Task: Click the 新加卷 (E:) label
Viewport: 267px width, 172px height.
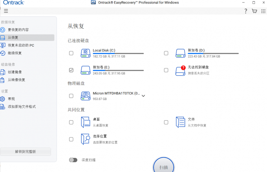Action: coord(101,67)
